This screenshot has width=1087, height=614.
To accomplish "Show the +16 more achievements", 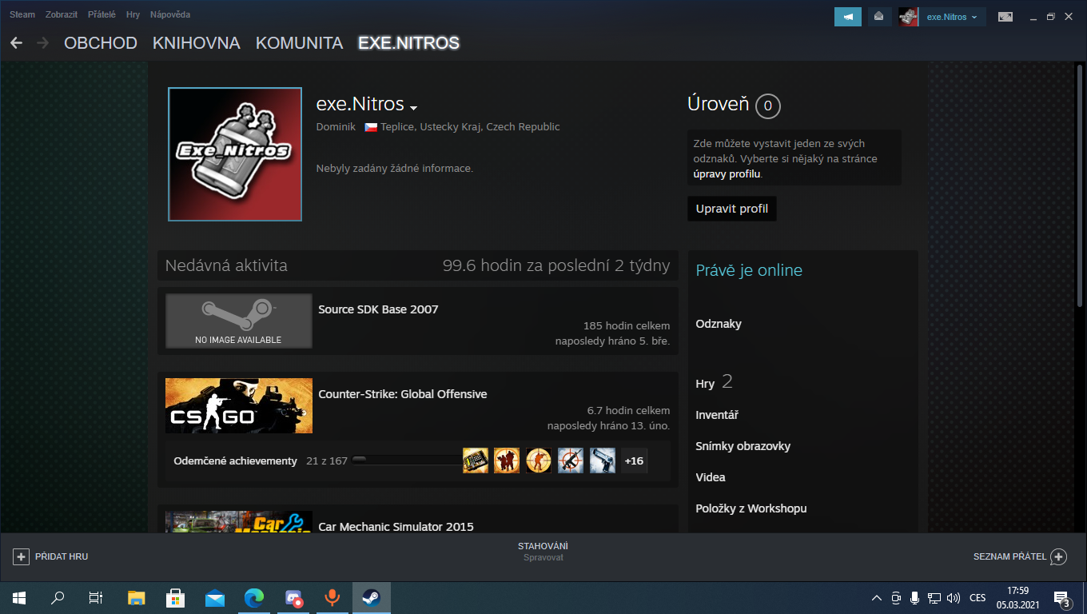I will (634, 460).
